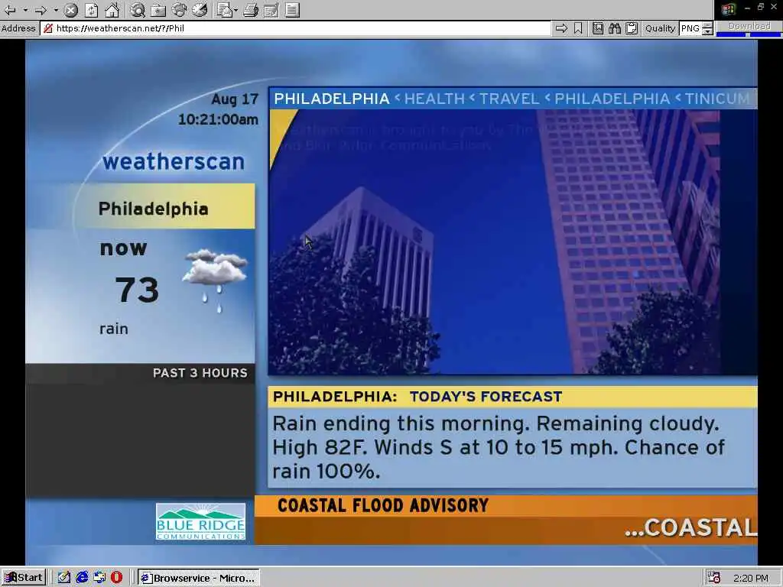Screen dimensions: 783x587
Task: Refresh the page using the Refresh icon
Action: (92, 9)
